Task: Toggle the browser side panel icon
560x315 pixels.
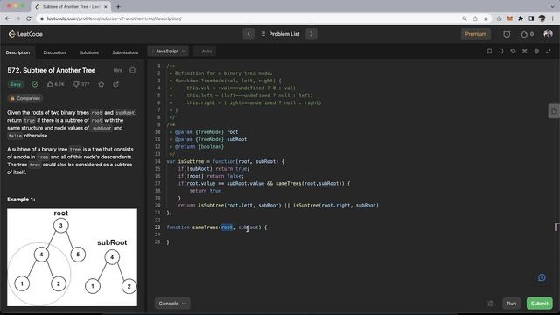Action: click(x=531, y=18)
